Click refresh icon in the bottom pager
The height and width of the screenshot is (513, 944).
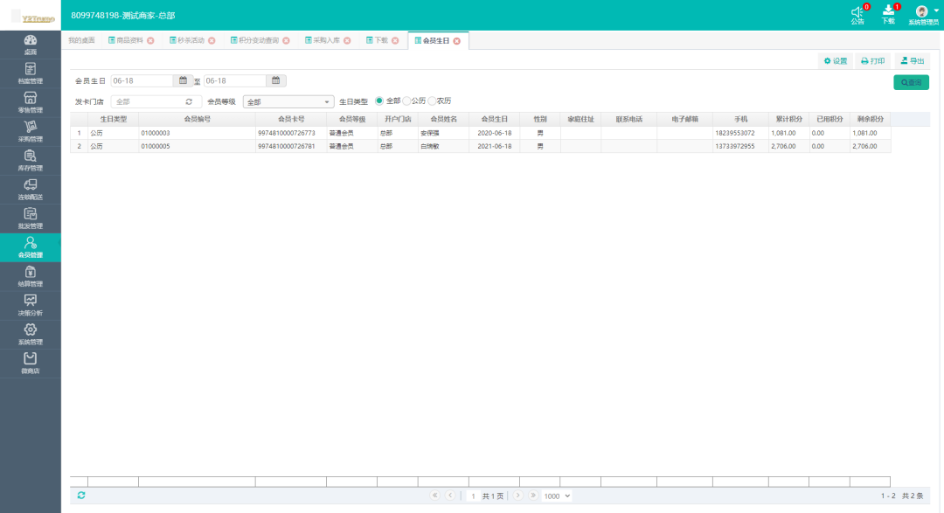point(81,496)
